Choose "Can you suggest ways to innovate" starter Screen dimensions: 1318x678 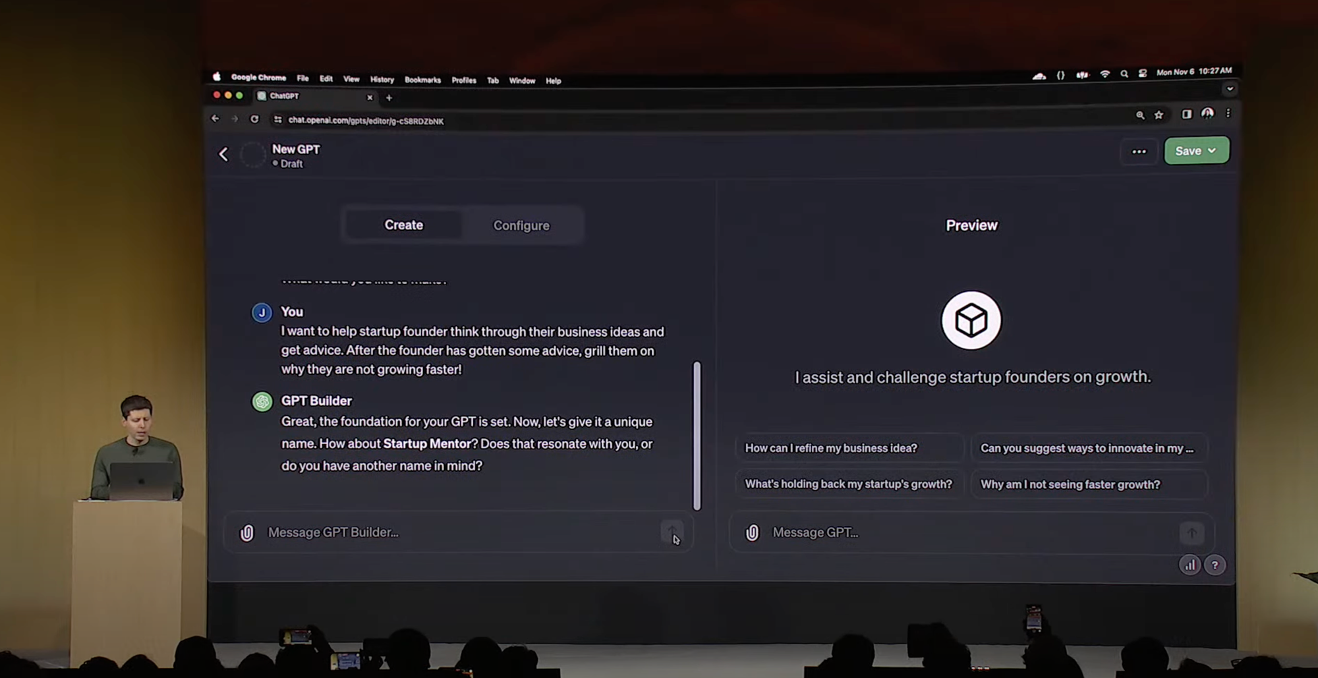coord(1089,448)
